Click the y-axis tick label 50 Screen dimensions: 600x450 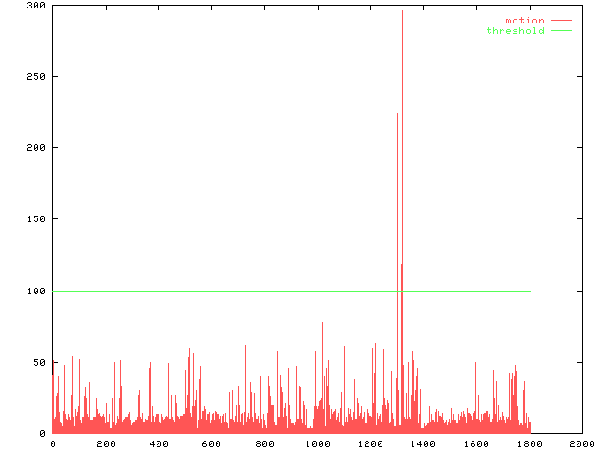click(x=38, y=363)
